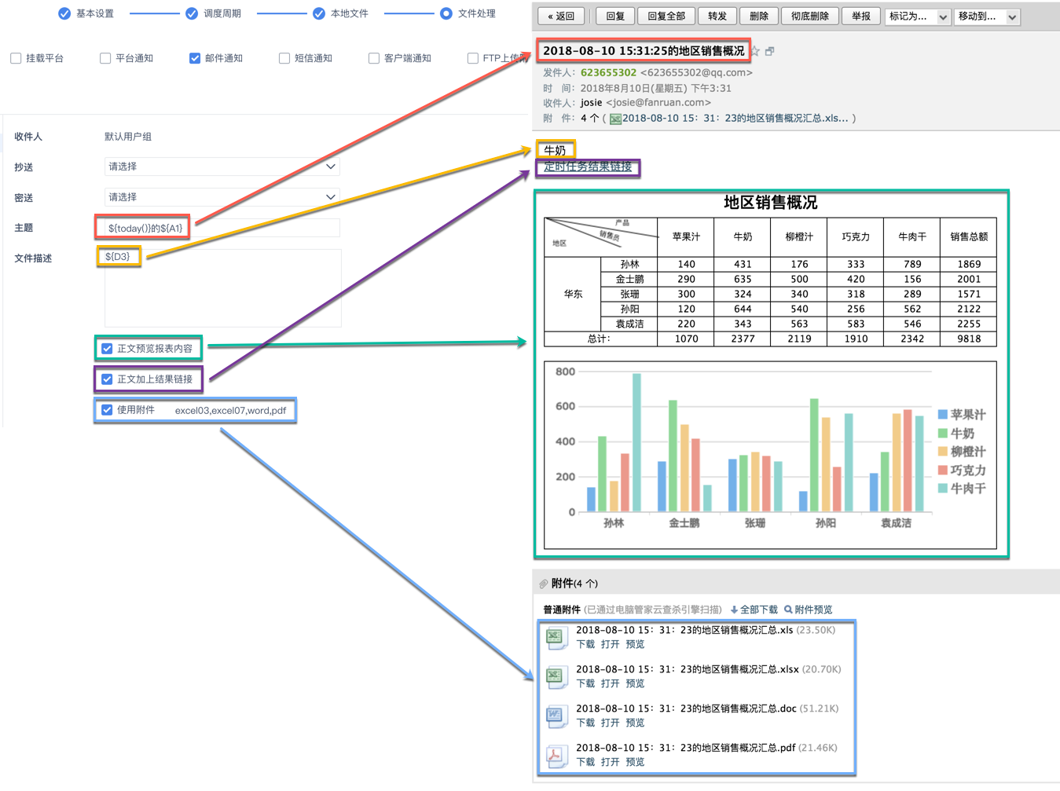Select the 本地文件 step check icon
Image resolution: width=1060 pixels, height=791 pixels.
coord(319,13)
